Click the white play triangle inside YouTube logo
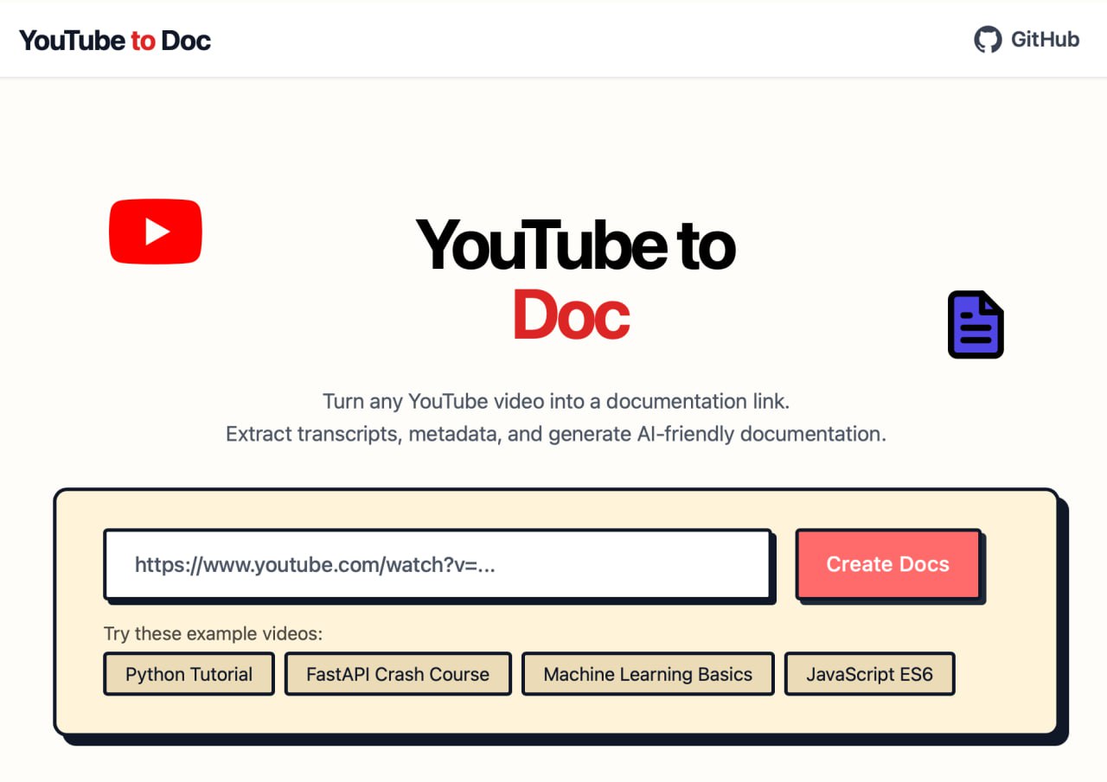1107x782 pixels. pos(157,232)
